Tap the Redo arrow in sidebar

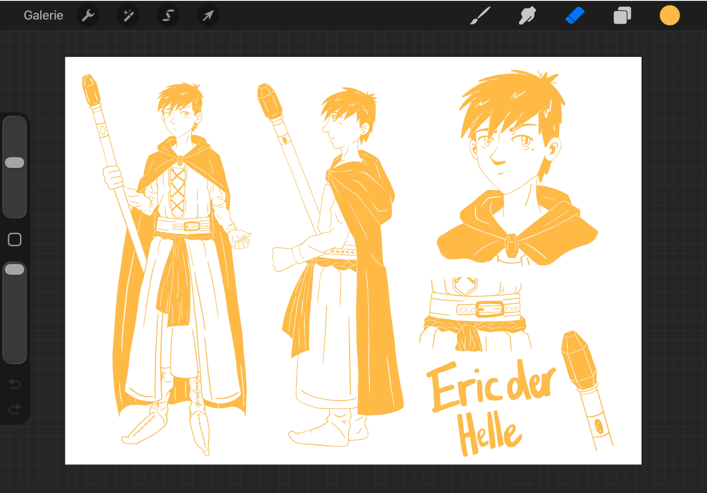14,409
